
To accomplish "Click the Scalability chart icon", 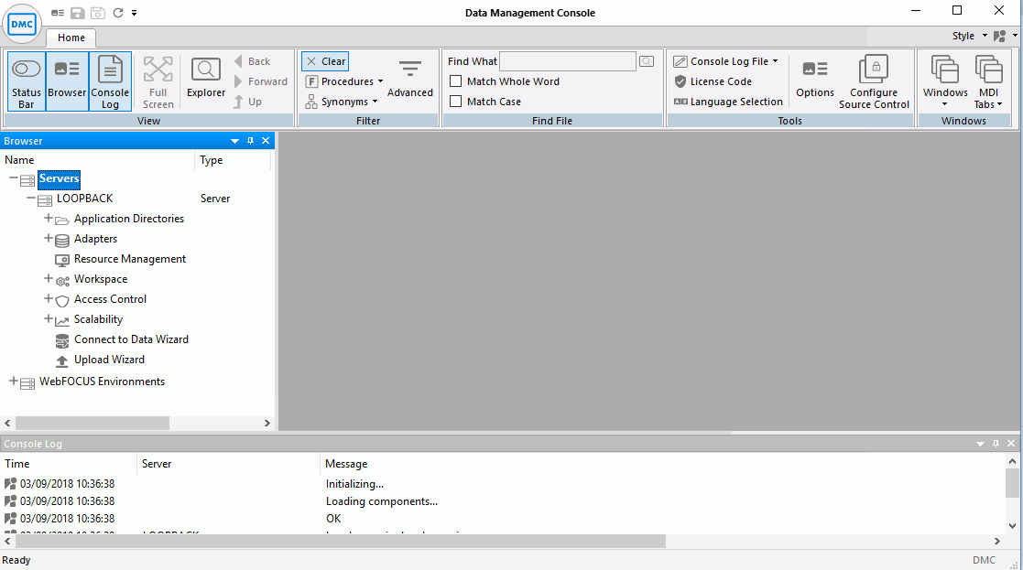I will coord(62,321).
